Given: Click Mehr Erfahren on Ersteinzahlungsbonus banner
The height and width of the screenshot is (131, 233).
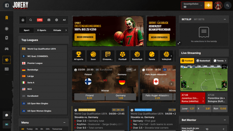Looking at the screenshot, I should pos(85,37).
